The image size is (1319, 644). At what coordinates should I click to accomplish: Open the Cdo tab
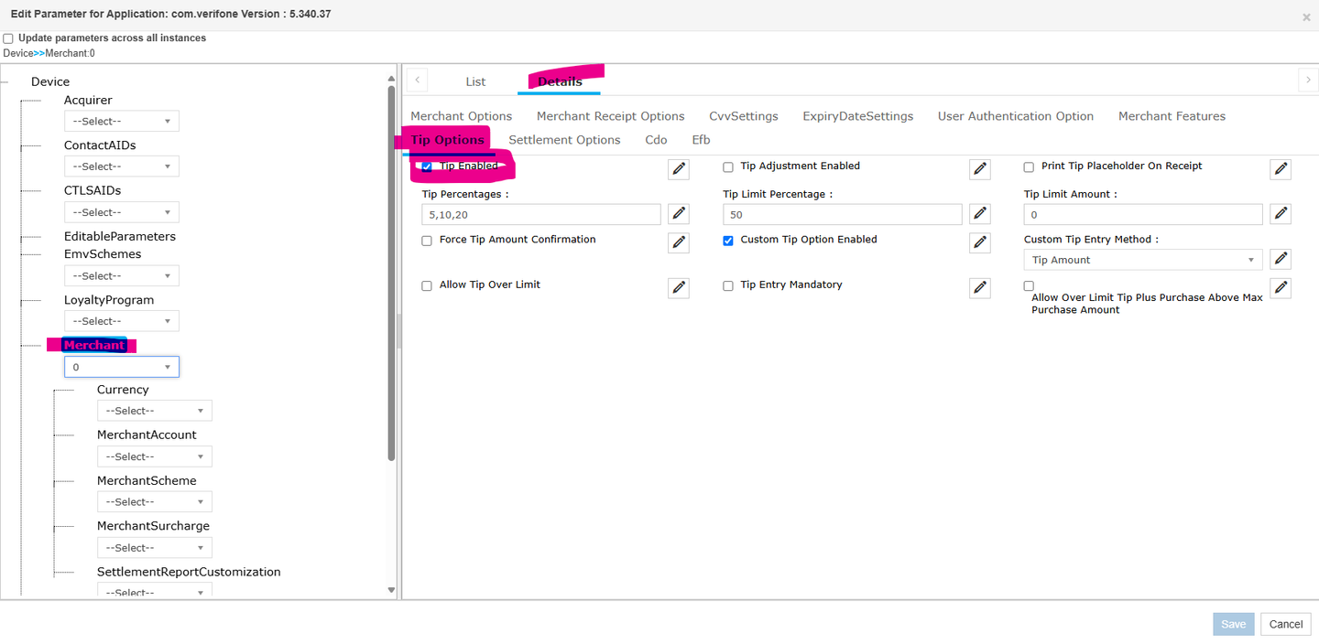[x=656, y=140]
